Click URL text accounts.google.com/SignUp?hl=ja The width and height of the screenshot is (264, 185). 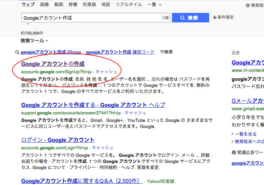(56, 72)
